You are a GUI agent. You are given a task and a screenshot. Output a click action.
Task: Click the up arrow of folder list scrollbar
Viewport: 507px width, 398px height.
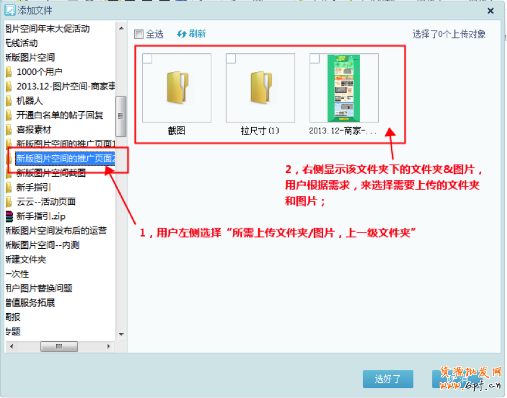coord(121,29)
